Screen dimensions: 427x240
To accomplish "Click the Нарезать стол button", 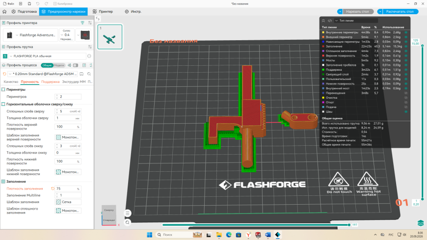I will coord(358,11).
